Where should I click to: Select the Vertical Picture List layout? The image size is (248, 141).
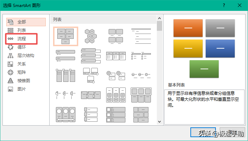tap(116, 115)
